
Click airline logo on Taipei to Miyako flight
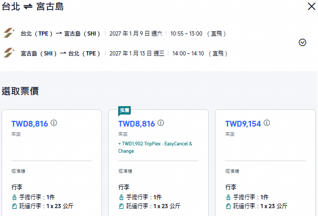click(x=9, y=33)
